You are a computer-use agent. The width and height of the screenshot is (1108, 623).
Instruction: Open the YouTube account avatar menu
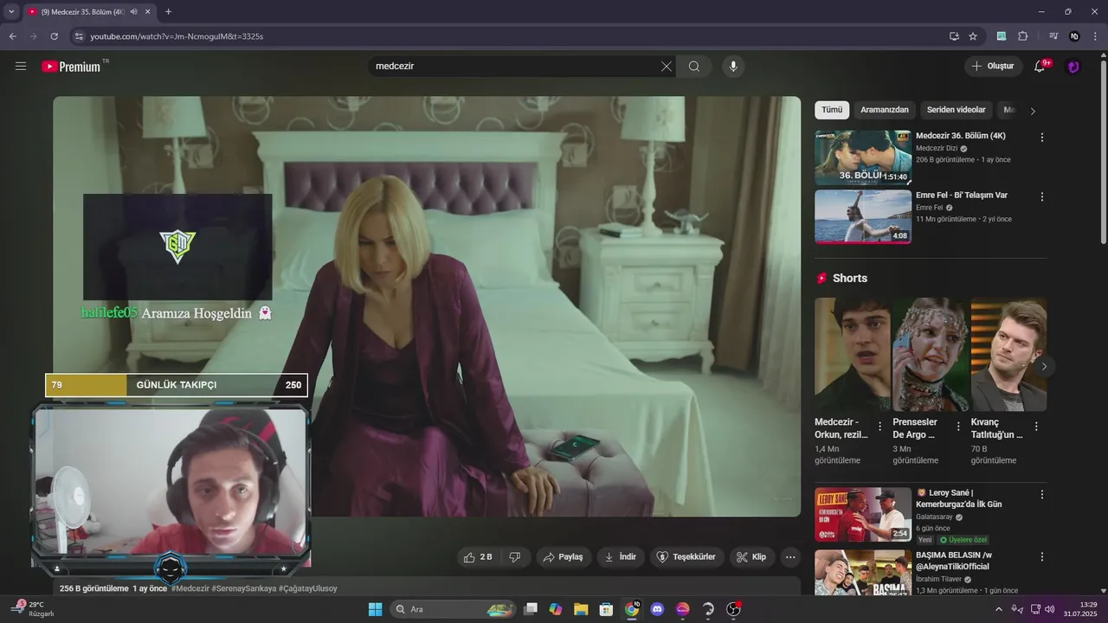pyautogui.click(x=1073, y=67)
